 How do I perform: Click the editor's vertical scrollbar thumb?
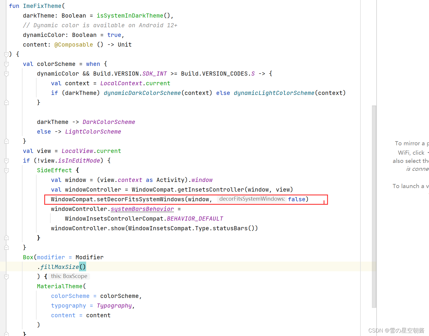coord(374,207)
